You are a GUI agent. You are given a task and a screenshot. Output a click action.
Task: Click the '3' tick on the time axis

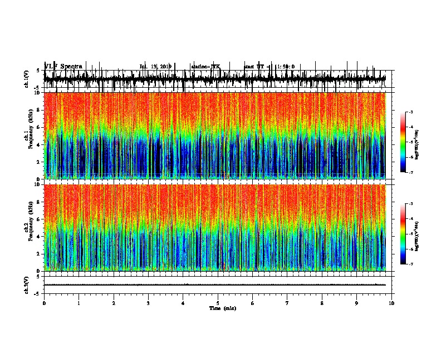tap(148, 303)
